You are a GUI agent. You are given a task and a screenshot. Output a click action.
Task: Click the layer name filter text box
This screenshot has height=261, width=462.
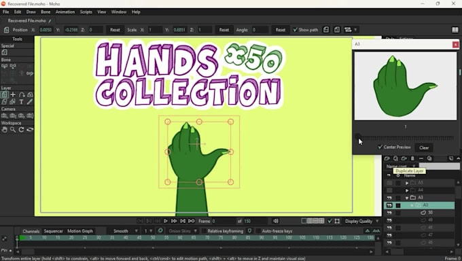[440, 167]
